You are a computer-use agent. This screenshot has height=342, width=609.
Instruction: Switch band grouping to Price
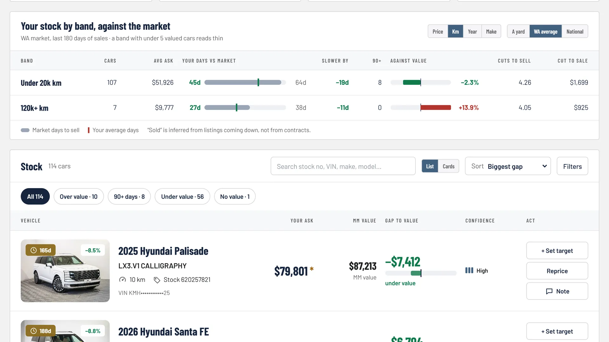click(x=438, y=31)
